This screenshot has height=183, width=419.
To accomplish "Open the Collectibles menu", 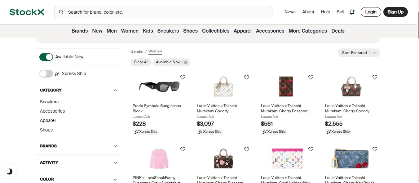I will point(216,31).
